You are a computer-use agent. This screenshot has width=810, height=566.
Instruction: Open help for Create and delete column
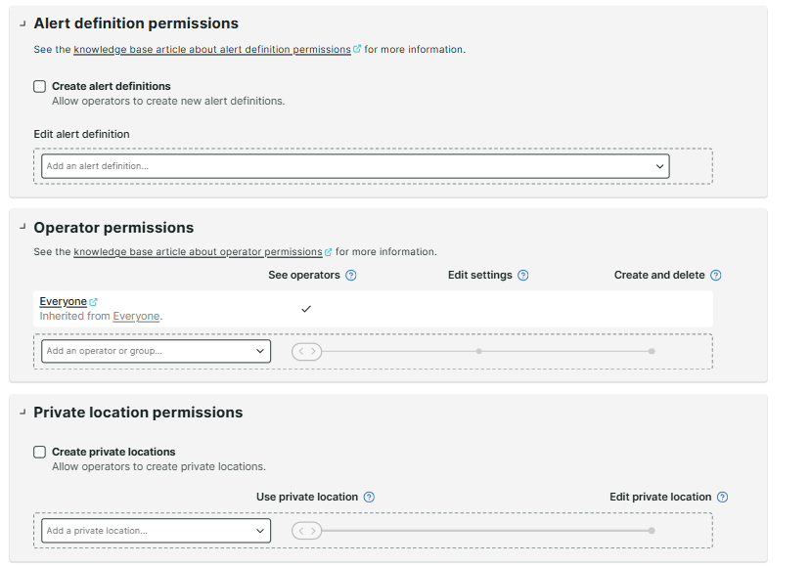[x=716, y=275]
